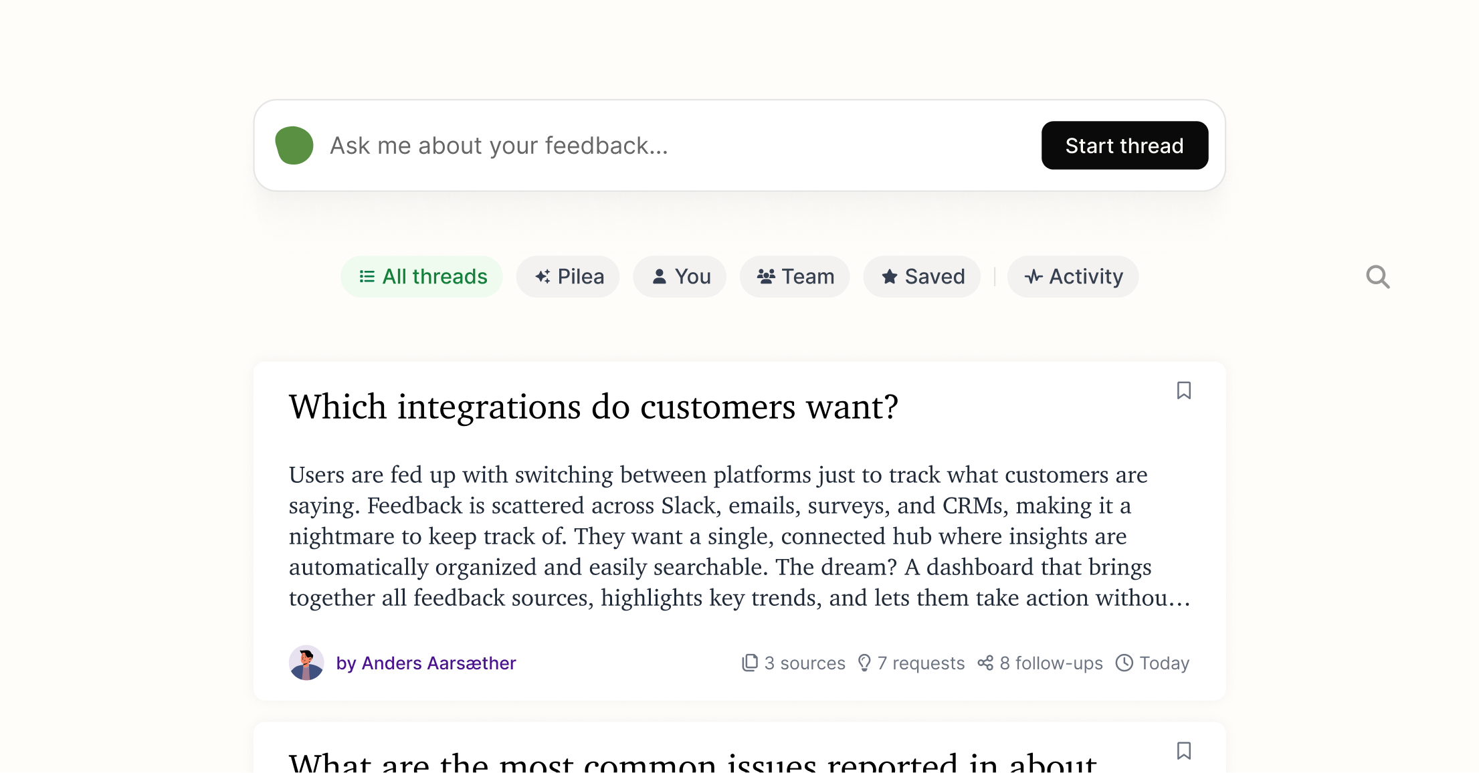Open the 'What are the most common issues' thread
The height and width of the screenshot is (773, 1479).
[x=692, y=762]
